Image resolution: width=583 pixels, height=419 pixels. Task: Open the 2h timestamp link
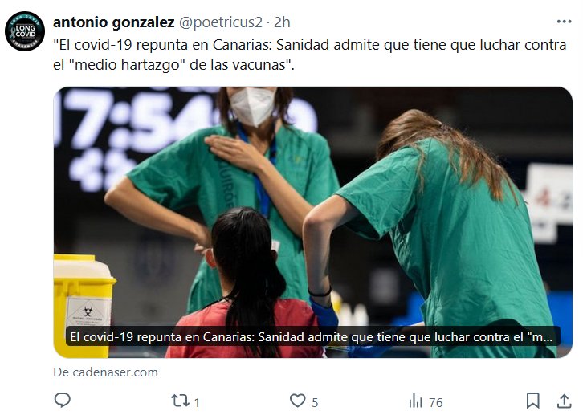pos(282,22)
